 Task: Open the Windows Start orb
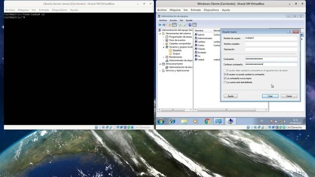pos(161,121)
